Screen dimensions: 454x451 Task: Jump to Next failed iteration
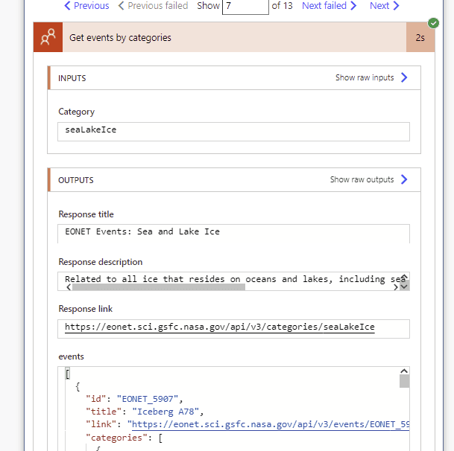(x=330, y=5)
